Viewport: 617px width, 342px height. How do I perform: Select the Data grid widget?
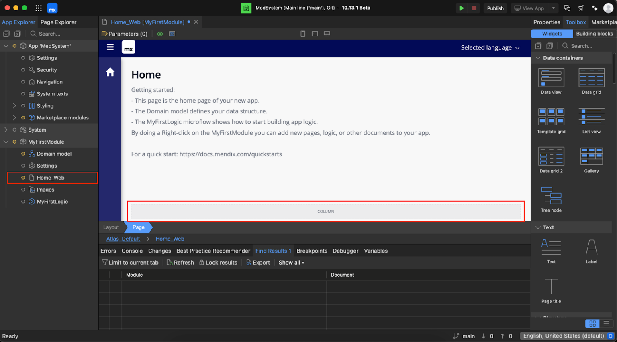pyautogui.click(x=591, y=78)
